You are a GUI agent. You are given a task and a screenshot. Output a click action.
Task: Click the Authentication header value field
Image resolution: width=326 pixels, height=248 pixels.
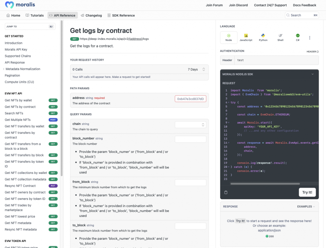(x=276, y=60)
